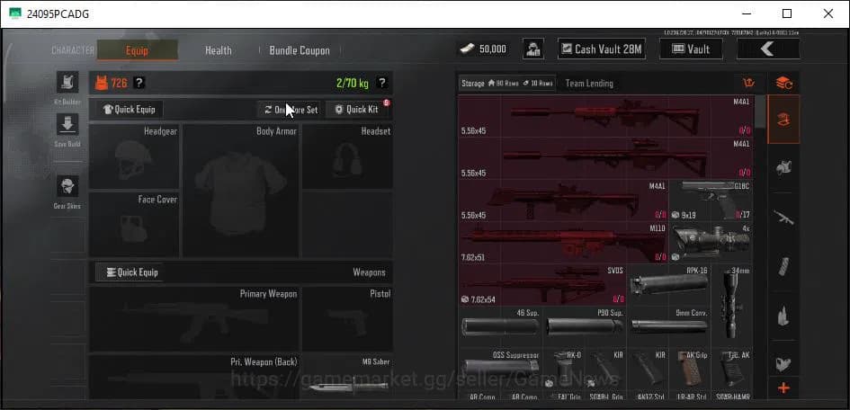
Task: Switch to the Equip tab
Action: (137, 50)
